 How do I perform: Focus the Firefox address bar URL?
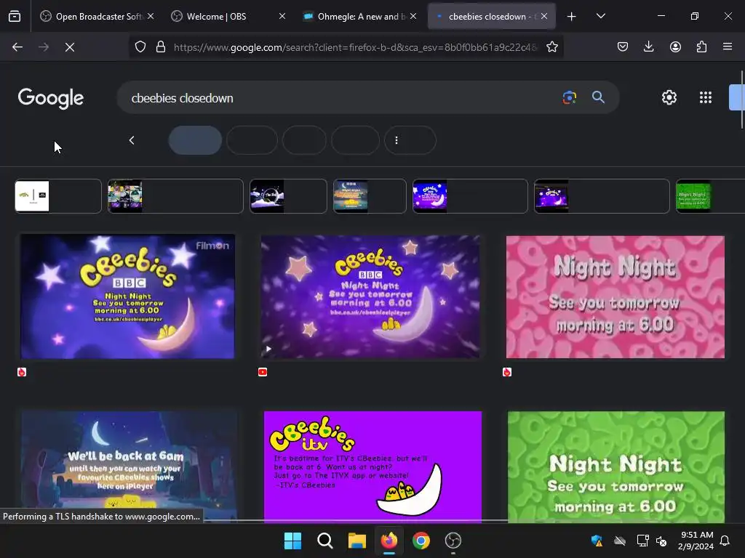point(355,47)
